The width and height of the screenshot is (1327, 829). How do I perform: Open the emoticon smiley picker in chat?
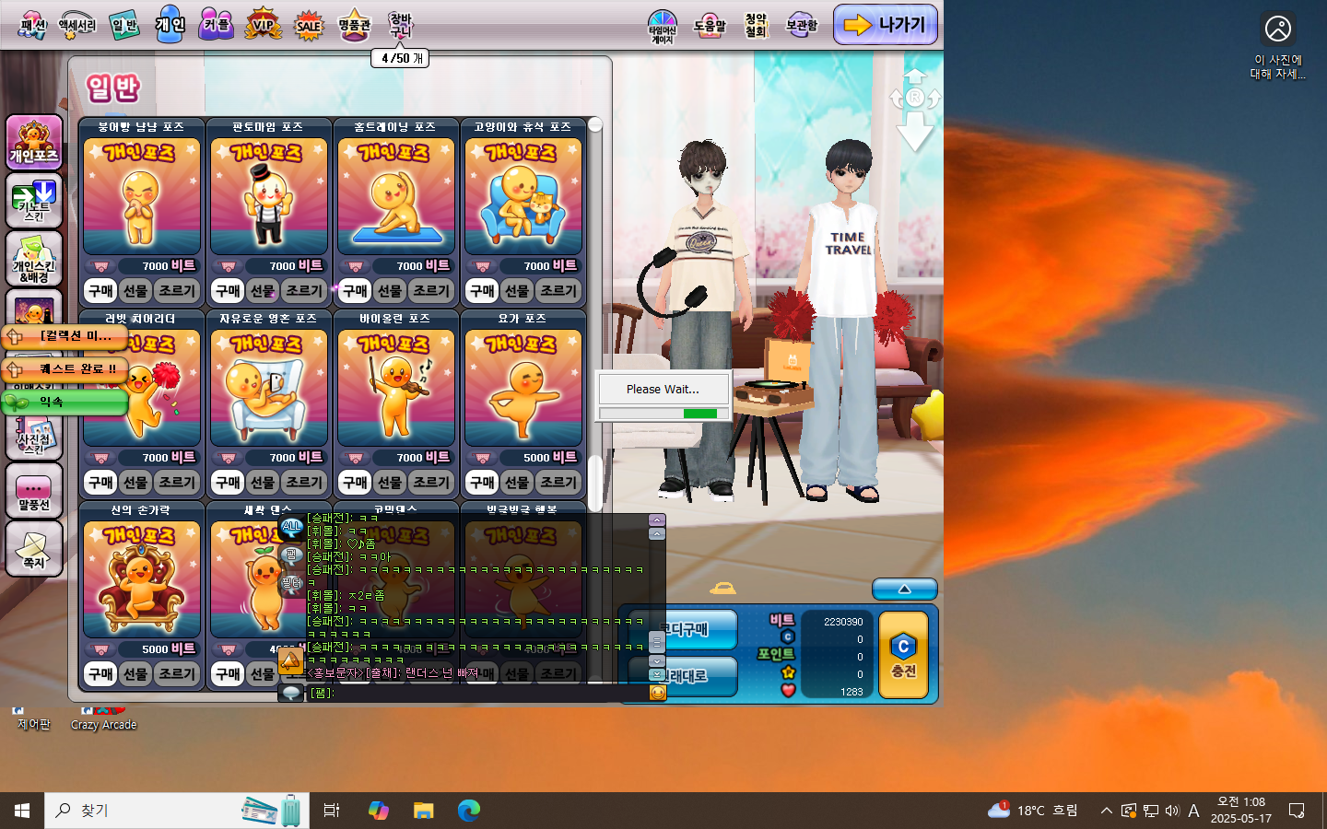(x=658, y=693)
